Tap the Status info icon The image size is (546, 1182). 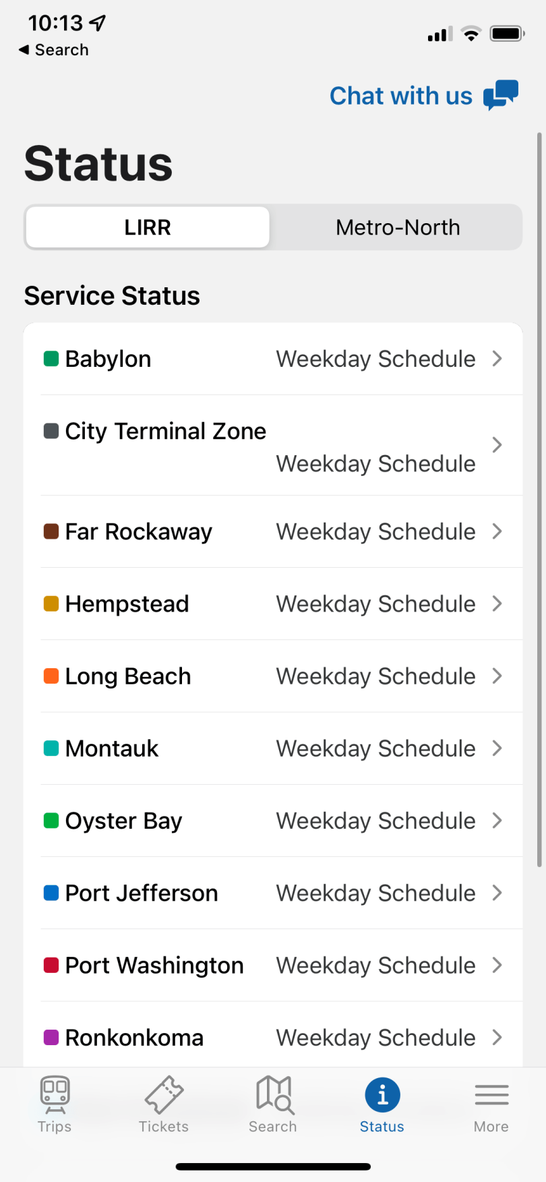(382, 1095)
